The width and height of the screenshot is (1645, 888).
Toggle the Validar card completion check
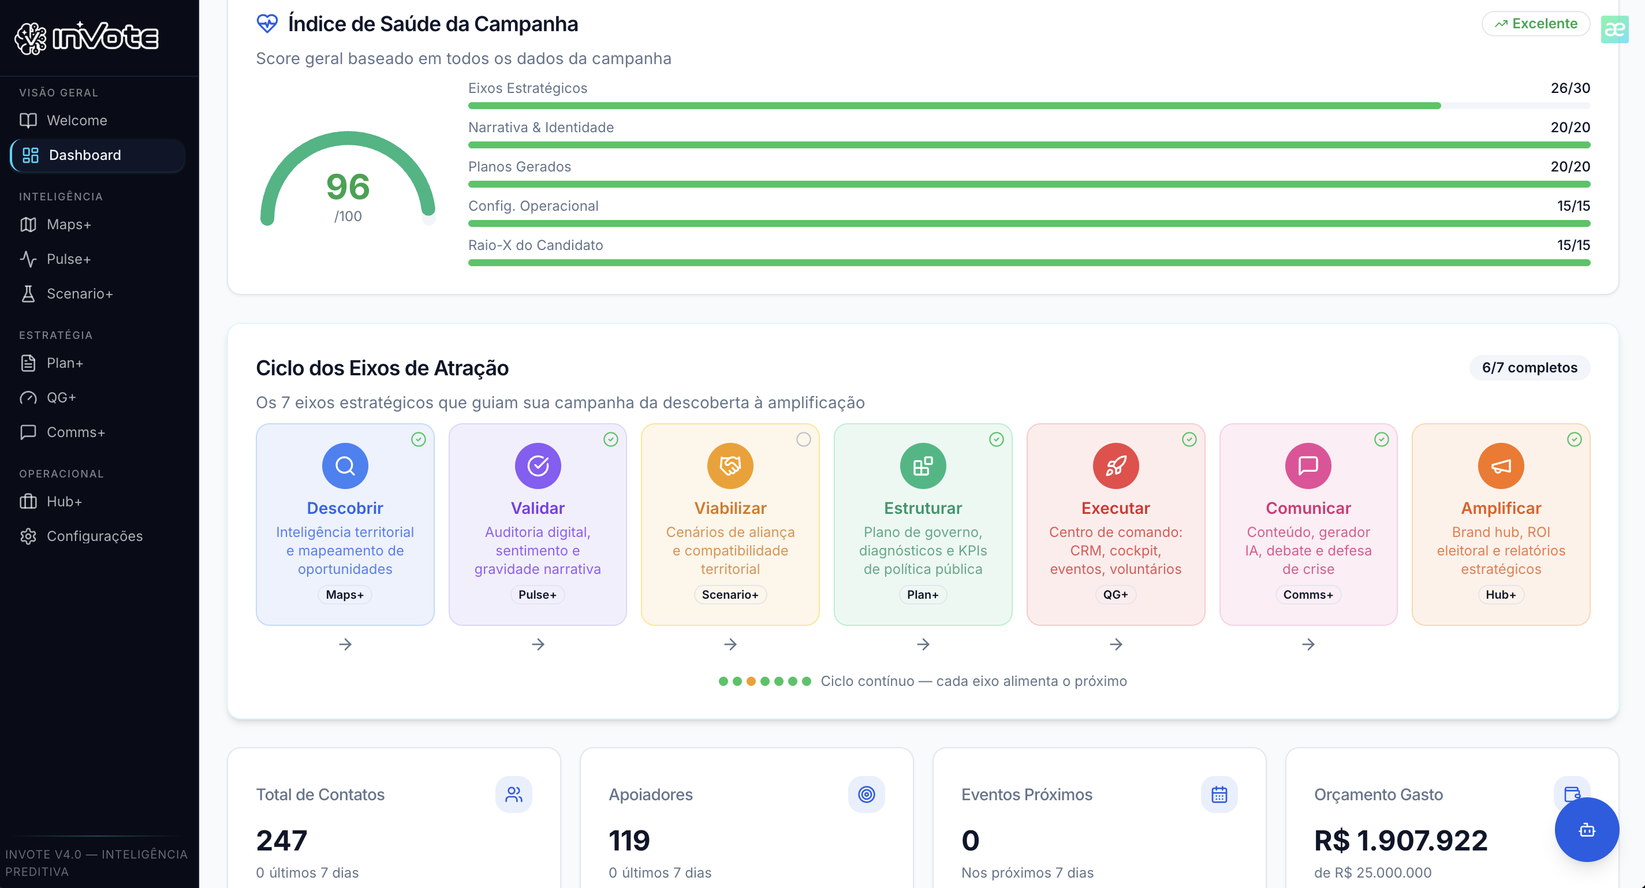[610, 439]
